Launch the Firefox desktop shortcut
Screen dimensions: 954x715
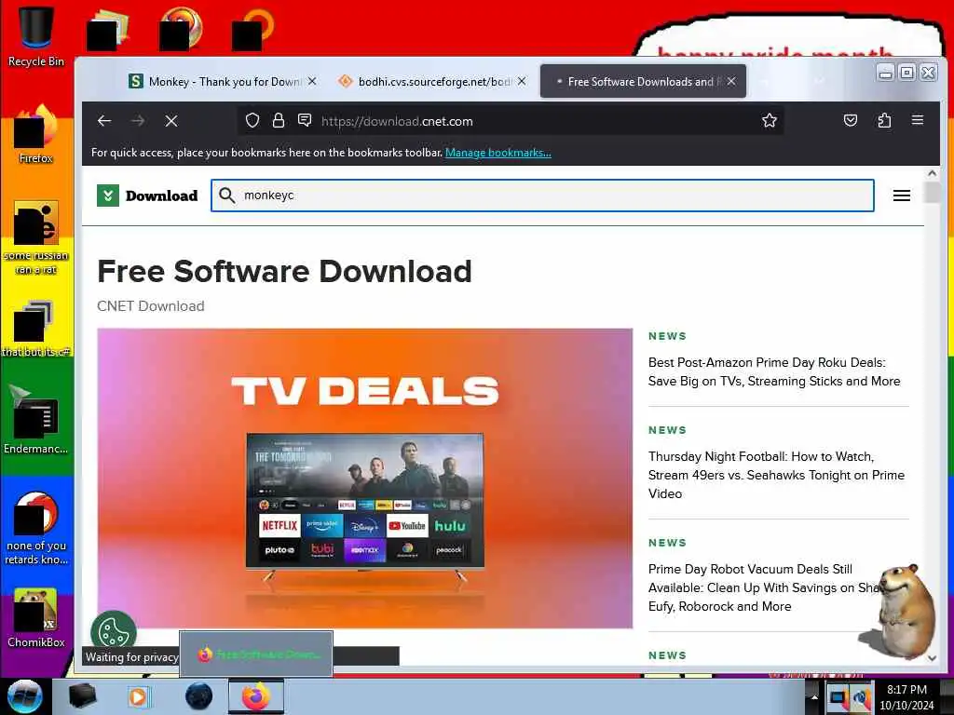click(36, 134)
